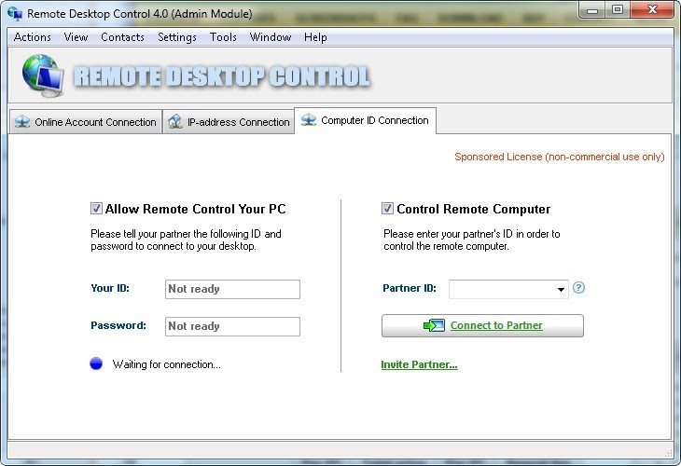The width and height of the screenshot is (681, 466).
Task: Select the Computer ID Connection tab
Action: [366, 120]
